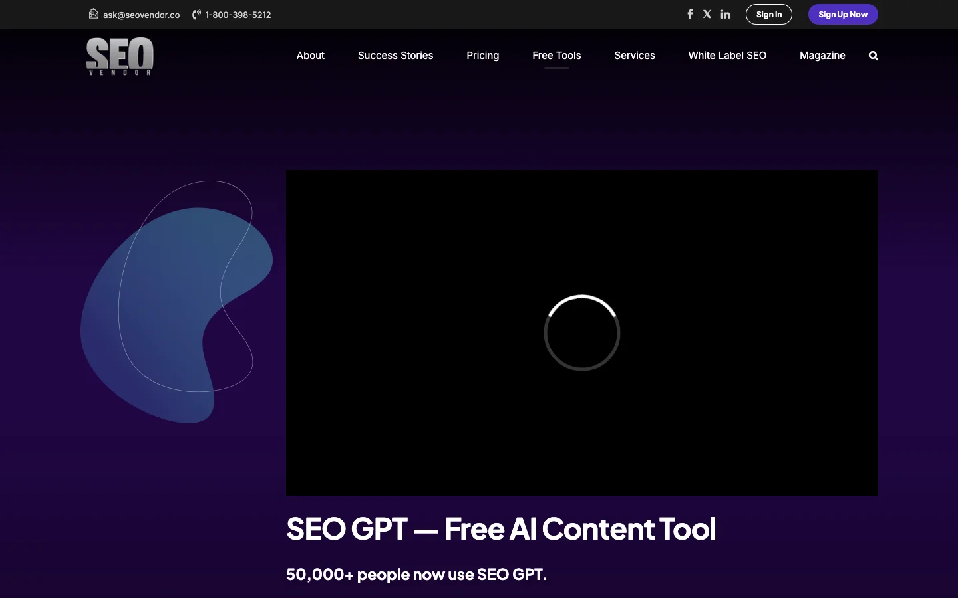
Task: Open the White Label SEO menu
Action: (727, 56)
